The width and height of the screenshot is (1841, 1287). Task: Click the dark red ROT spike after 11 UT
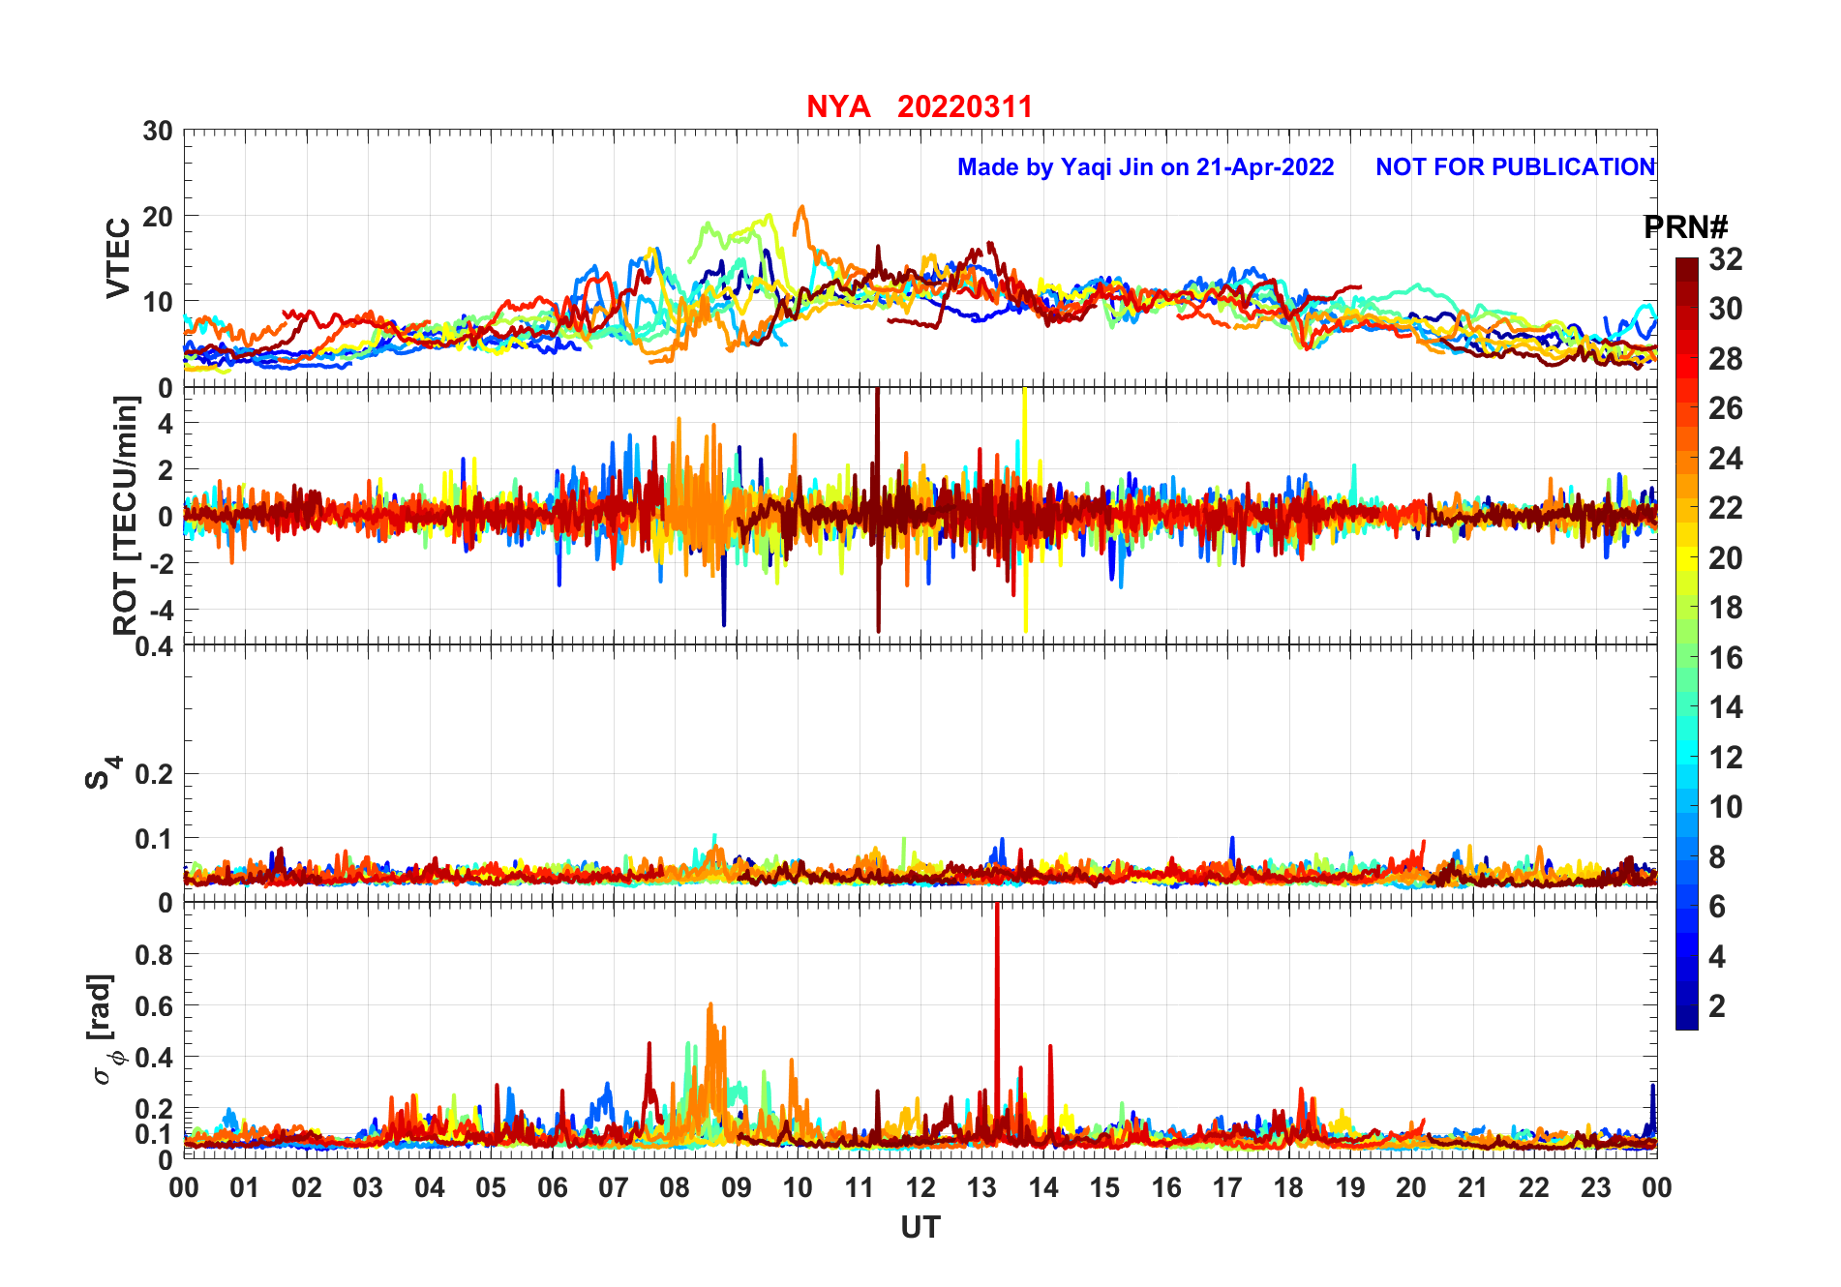click(x=878, y=510)
